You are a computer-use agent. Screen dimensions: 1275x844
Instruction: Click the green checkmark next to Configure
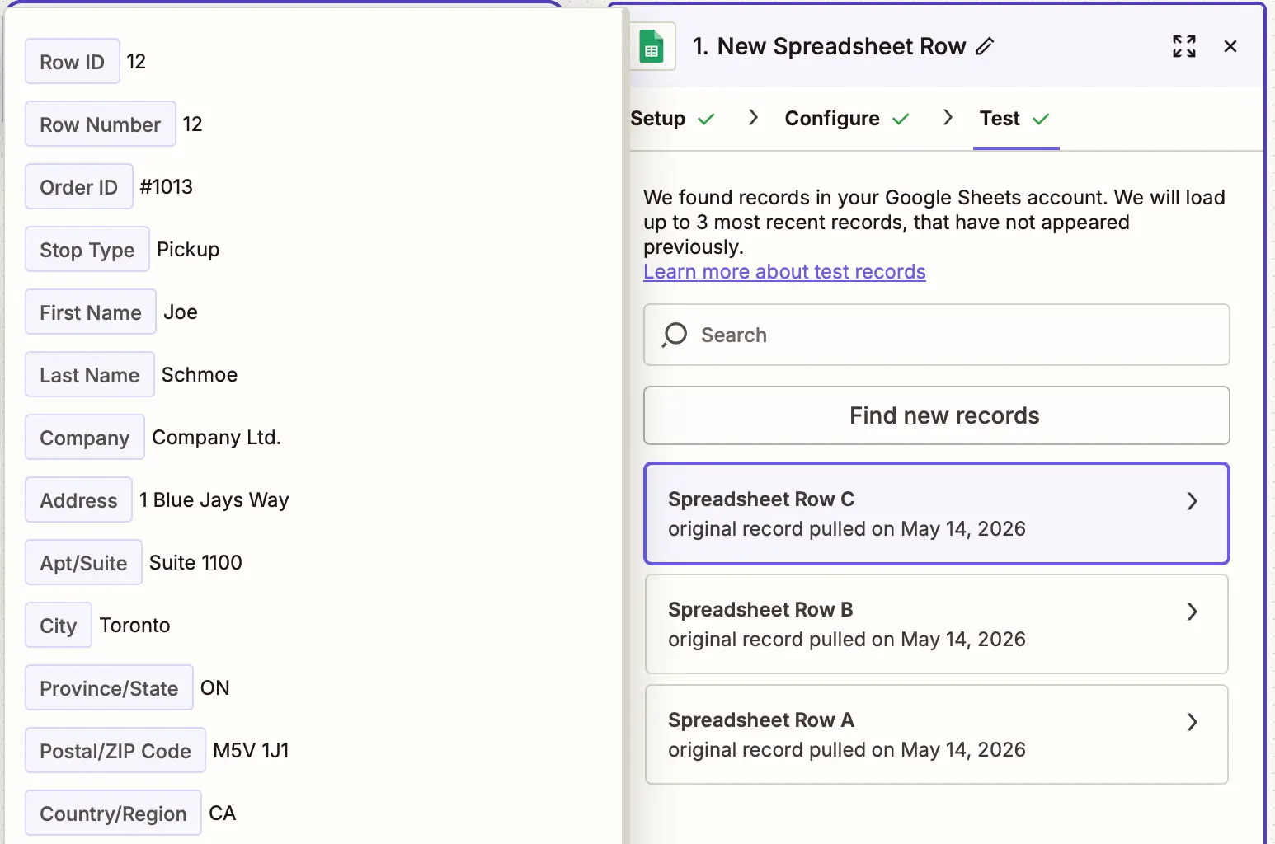pyautogui.click(x=901, y=120)
